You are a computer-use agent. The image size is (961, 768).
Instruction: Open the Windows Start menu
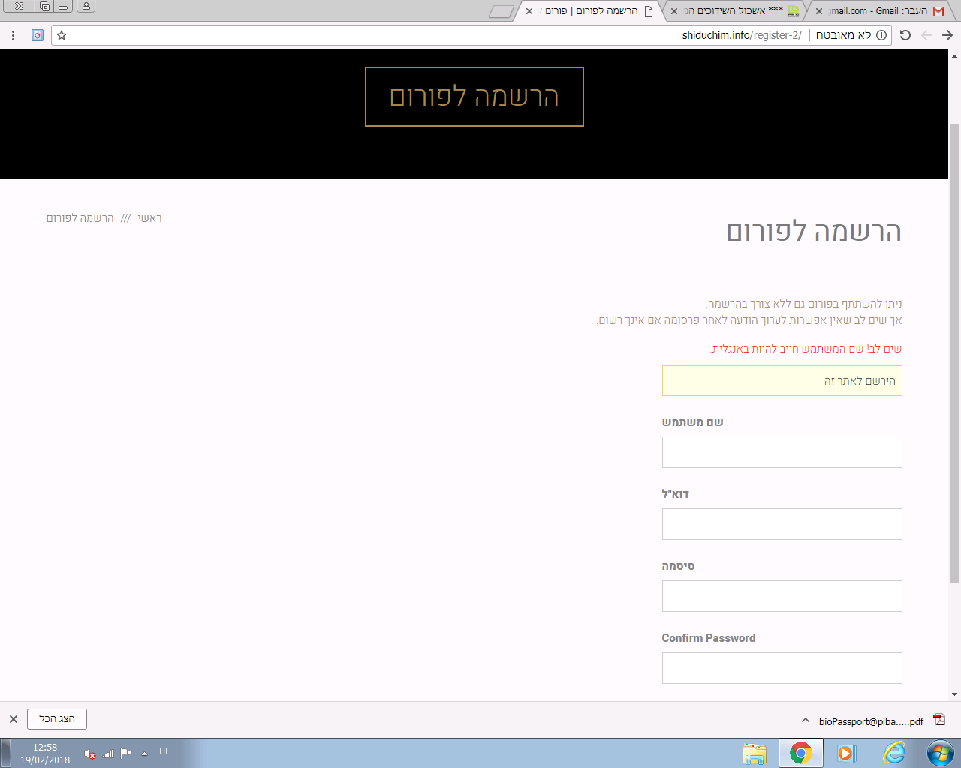(940, 753)
